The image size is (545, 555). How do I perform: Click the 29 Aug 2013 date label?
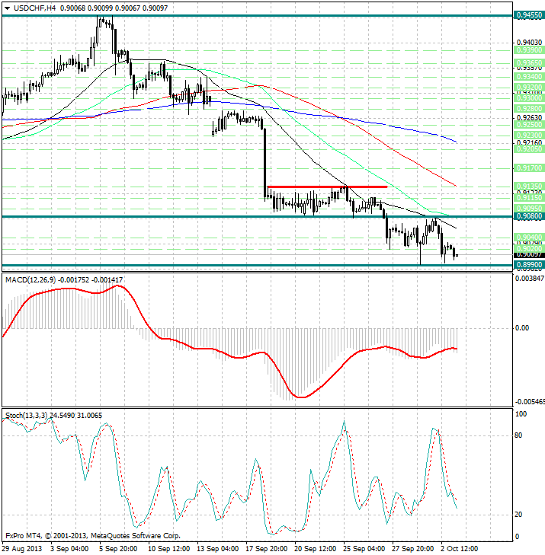pos(22,549)
